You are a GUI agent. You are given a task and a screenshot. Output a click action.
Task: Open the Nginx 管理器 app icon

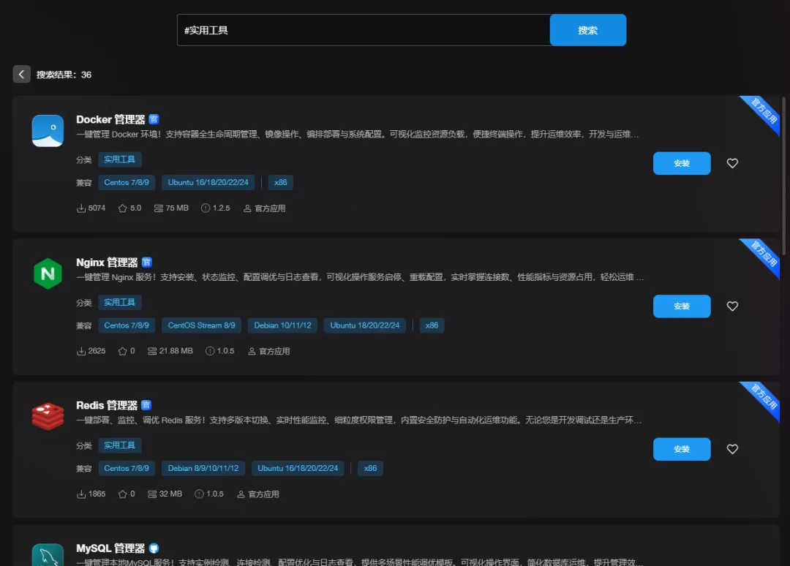[x=48, y=273]
